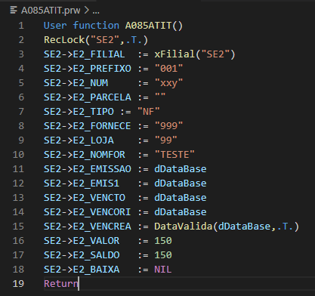Click SE2->E2_NOMFOR field
315x296 pixels.
pyautogui.click(x=85, y=155)
